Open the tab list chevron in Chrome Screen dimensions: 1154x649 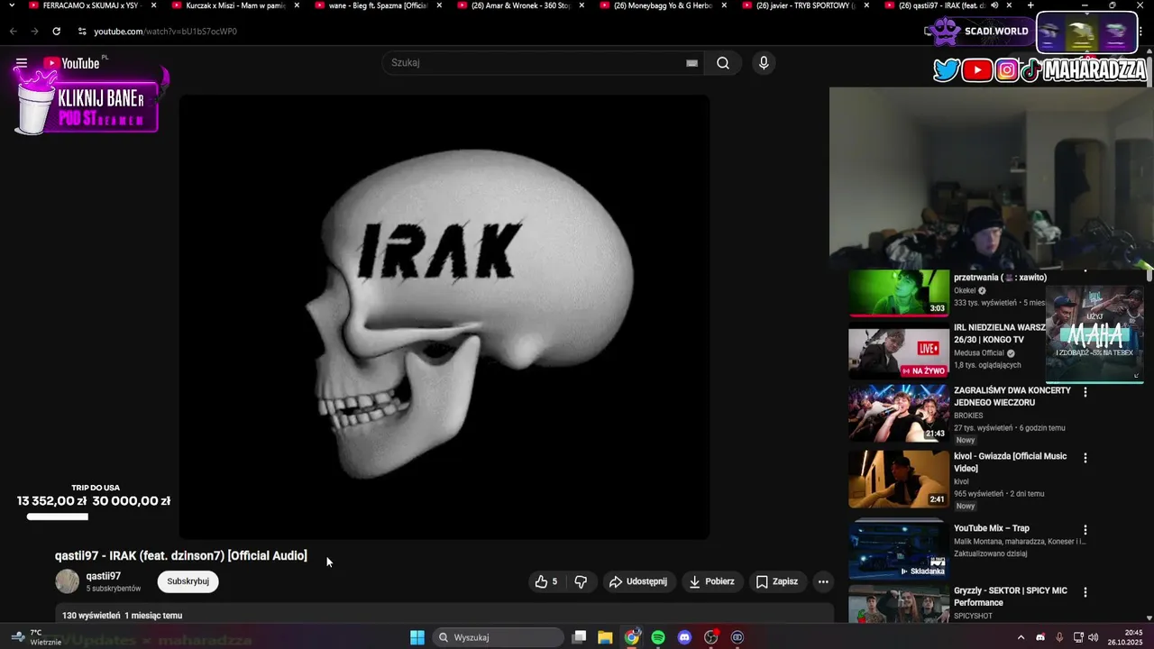tap(11, 5)
